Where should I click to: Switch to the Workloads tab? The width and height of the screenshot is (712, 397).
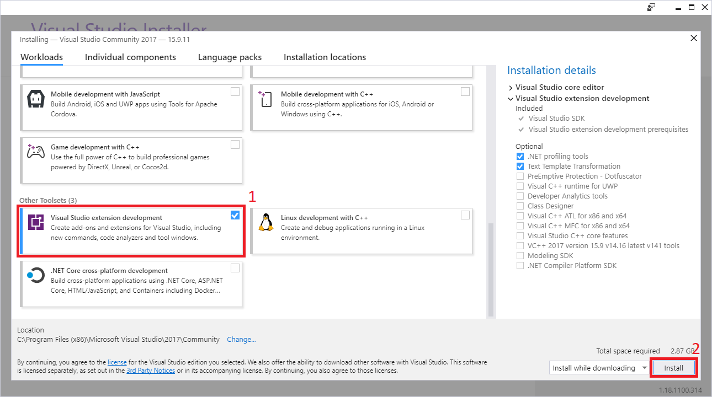[41, 57]
